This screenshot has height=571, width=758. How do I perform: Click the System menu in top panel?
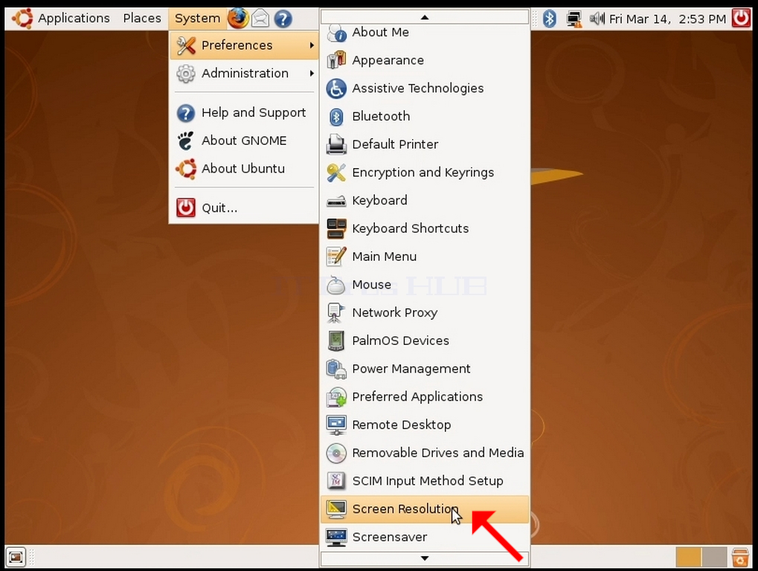tap(197, 19)
